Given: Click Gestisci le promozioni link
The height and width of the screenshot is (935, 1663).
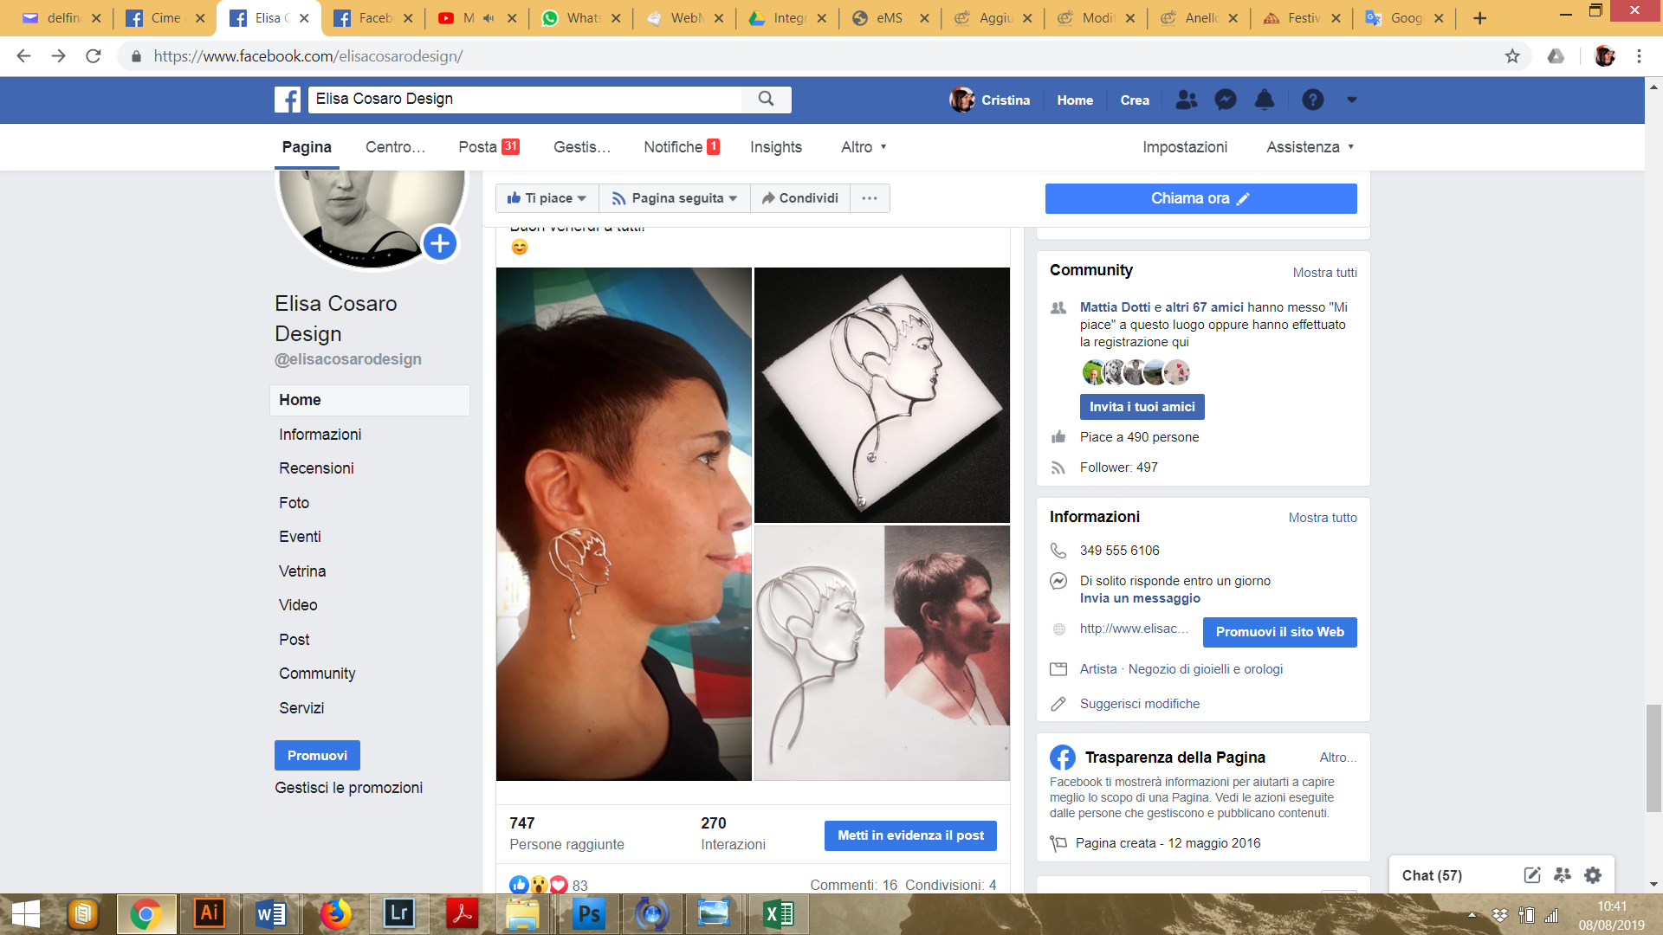Looking at the screenshot, I should click(348, 788).
